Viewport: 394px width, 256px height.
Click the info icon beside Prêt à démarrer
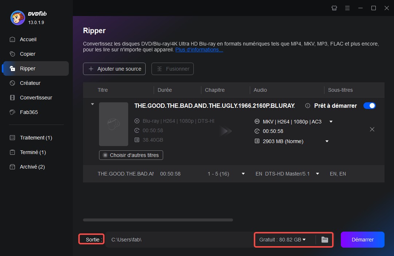coord(308,106)
